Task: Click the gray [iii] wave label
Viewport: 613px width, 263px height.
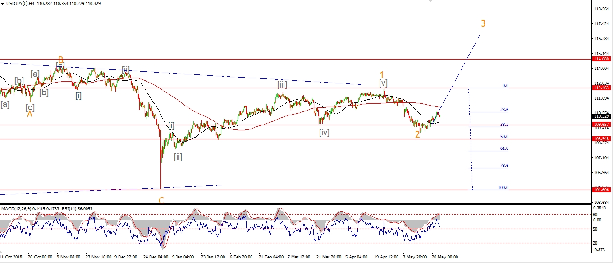Action: coord(282,84)
